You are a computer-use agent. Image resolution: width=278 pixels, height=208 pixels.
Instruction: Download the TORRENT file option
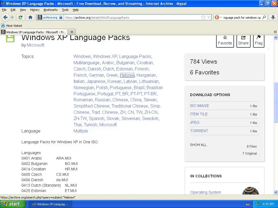point(199,131)
